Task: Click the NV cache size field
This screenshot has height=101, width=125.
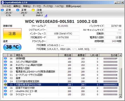Action: pyautogui.click(x=113, y=30)
